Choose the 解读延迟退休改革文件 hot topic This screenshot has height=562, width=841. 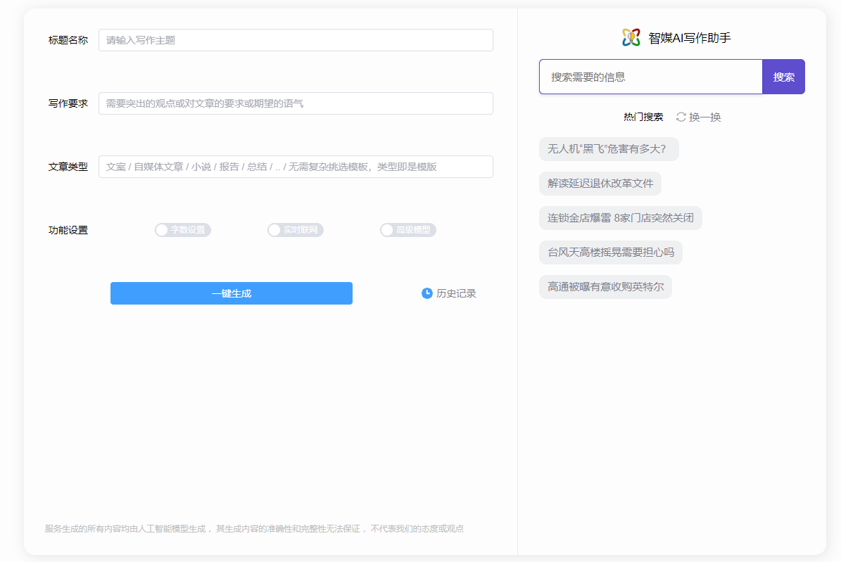[x=600, y=184]
